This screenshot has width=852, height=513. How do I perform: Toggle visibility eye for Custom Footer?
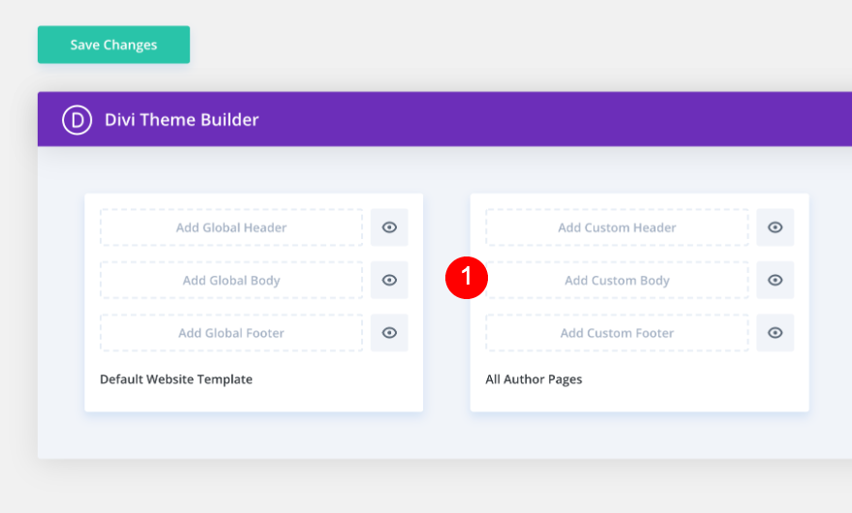point(776,333)
